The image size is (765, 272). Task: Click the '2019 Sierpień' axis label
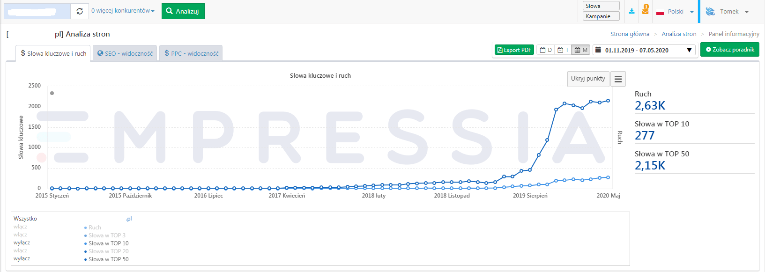pos(530,196)
